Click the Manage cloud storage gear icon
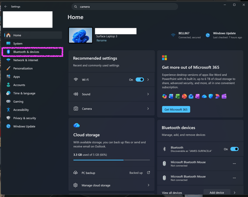This screenshot has width=248, height=197. pyautogui.click(x=76, y=185)
